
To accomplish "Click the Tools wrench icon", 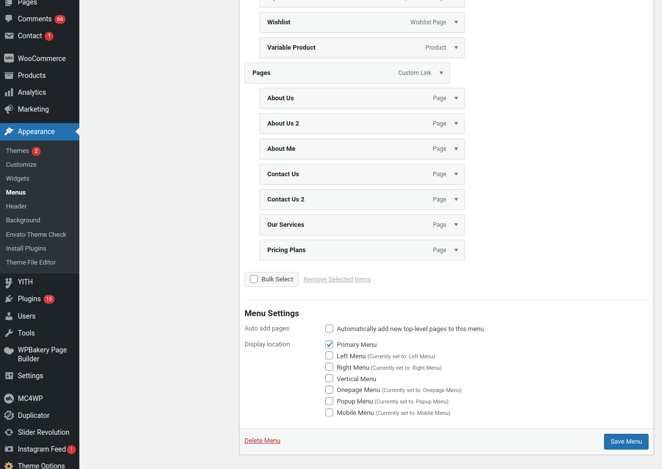I will (9, 333).
